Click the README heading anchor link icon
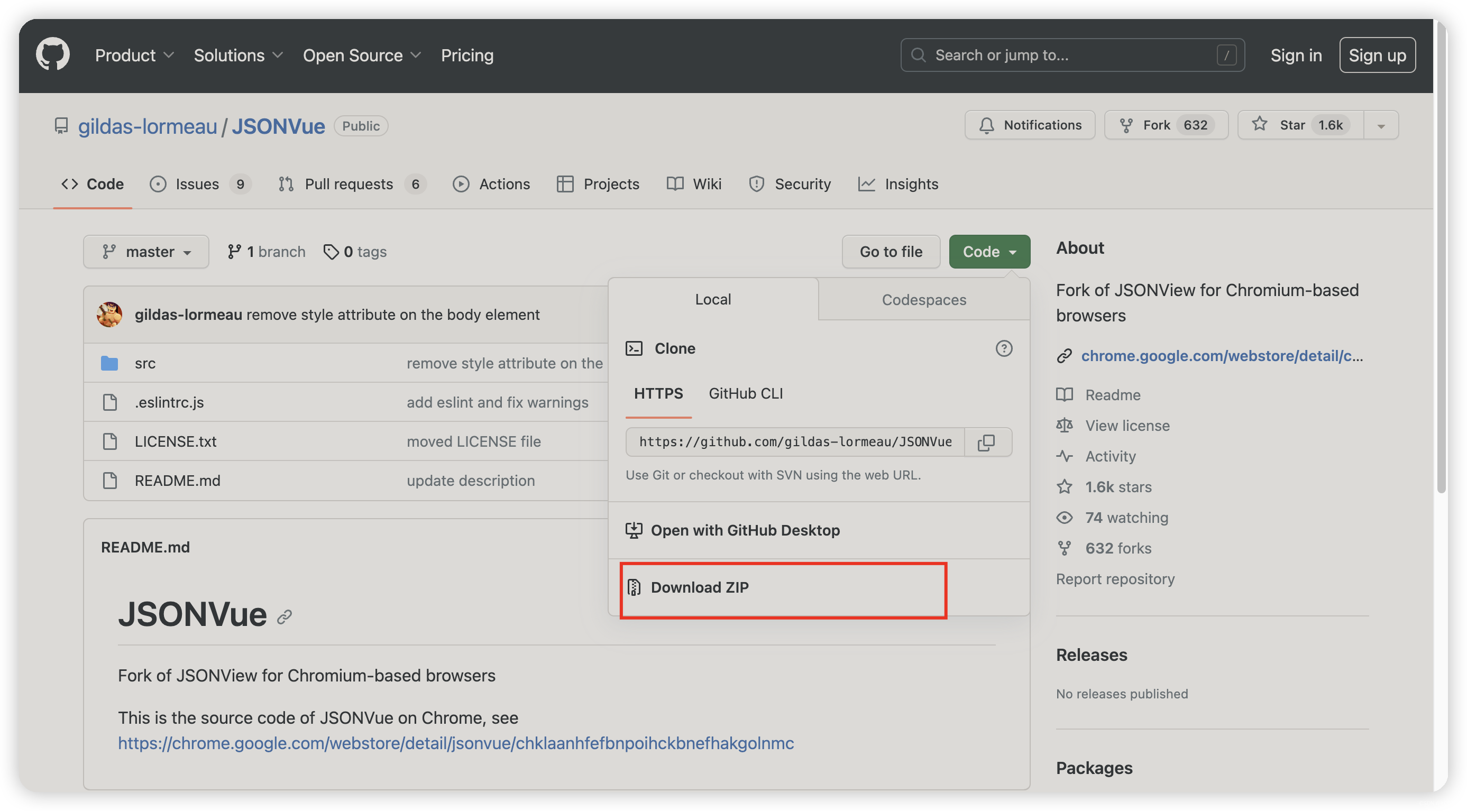 [x=284, y=616]
